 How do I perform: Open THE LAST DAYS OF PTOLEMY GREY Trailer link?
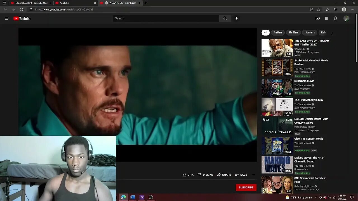tap(312, 43)
